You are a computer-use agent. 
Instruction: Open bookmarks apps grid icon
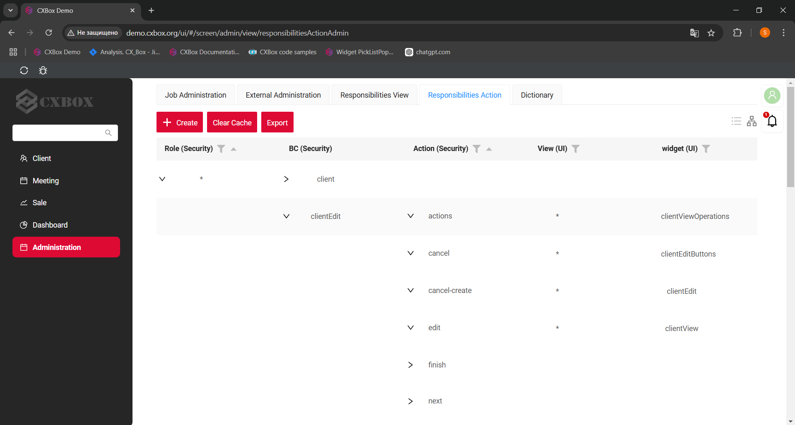(13, 52)
